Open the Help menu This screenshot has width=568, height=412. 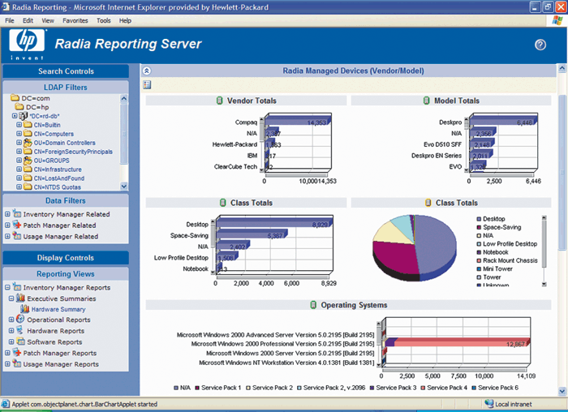pyautogui.click(x=125, y=20)
